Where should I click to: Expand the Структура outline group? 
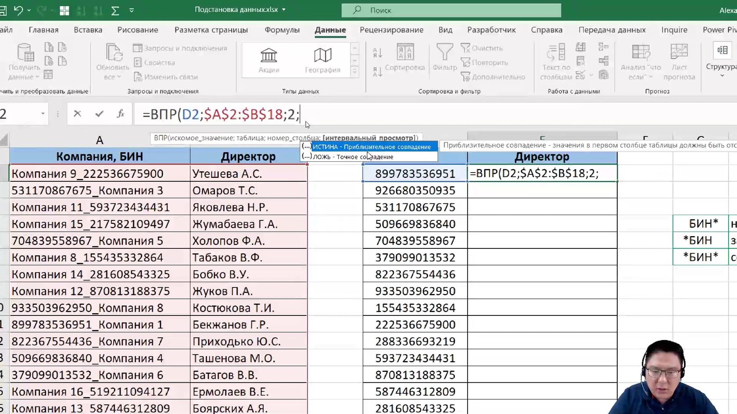tap(722, 60)
